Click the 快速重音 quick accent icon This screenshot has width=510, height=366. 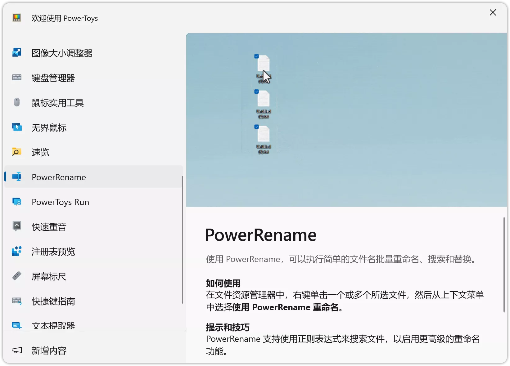tap(16, 226)
